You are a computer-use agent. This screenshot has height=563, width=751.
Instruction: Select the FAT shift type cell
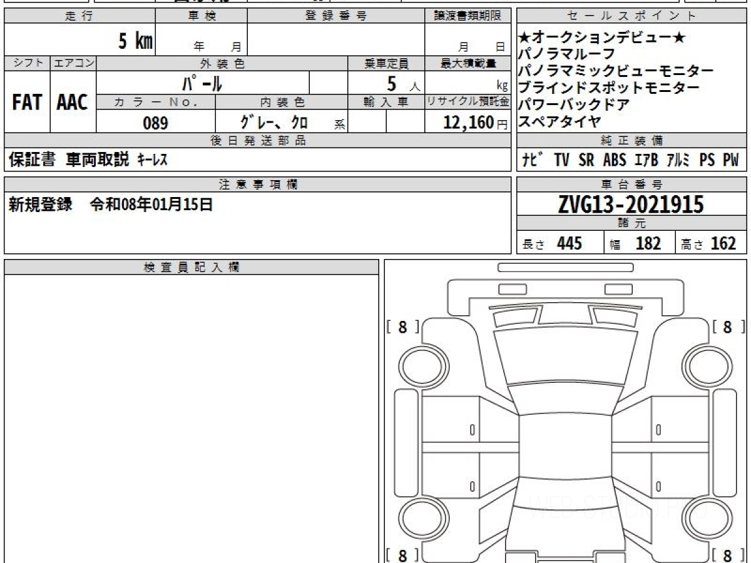27,102
